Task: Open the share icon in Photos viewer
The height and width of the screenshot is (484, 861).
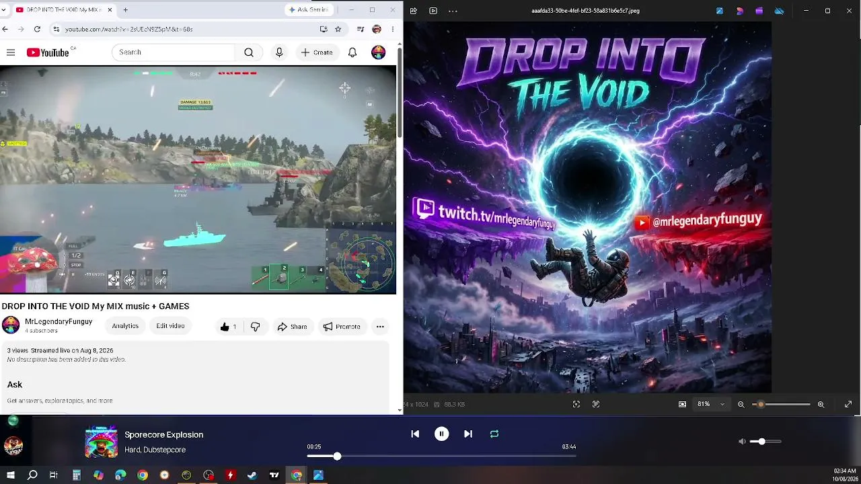Action: click(414, 11)
